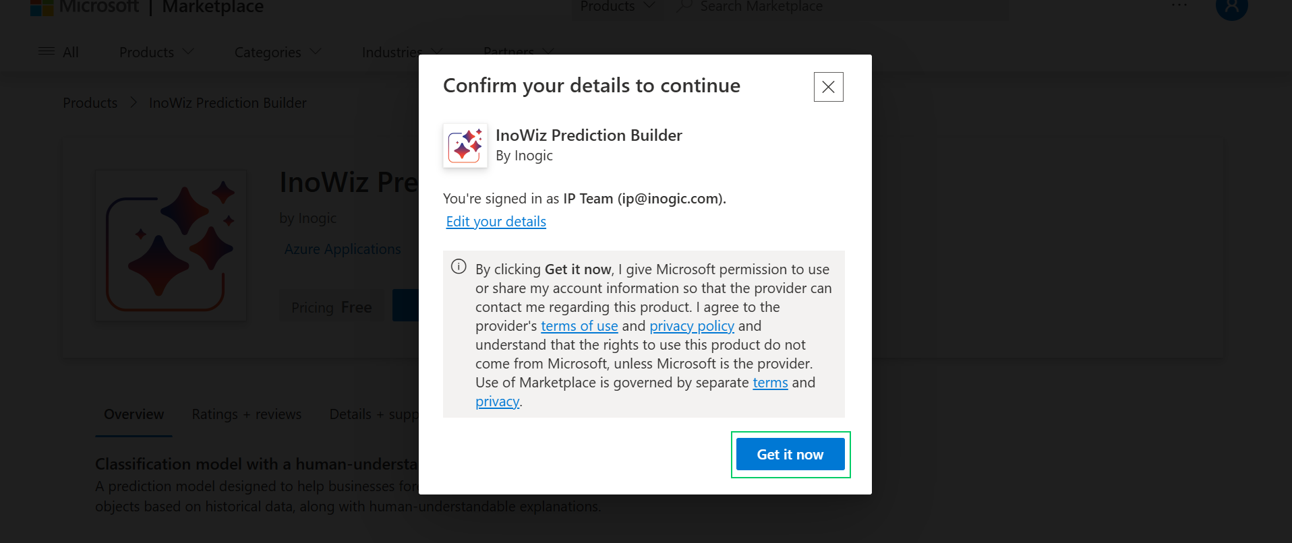The width and height of the screenshot is (1292, 543).
Task: Click the InoWiz Prediction Builder dialog logo
Action: [x=465, y=146]
